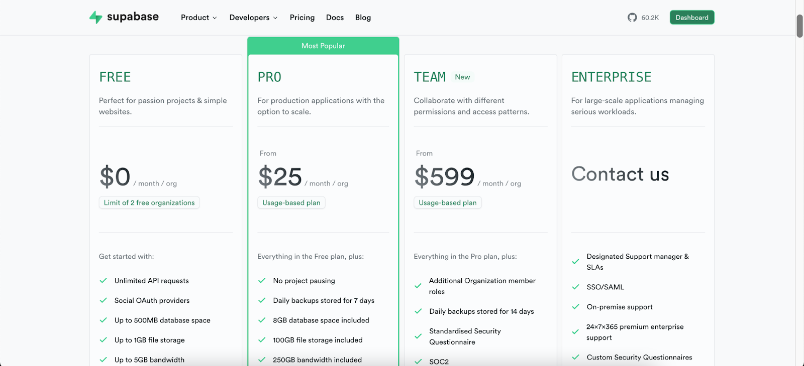Click Collaborate with different permissions description
The width and height of the screenshot is (804, 366).
click(x=471, y=106)
